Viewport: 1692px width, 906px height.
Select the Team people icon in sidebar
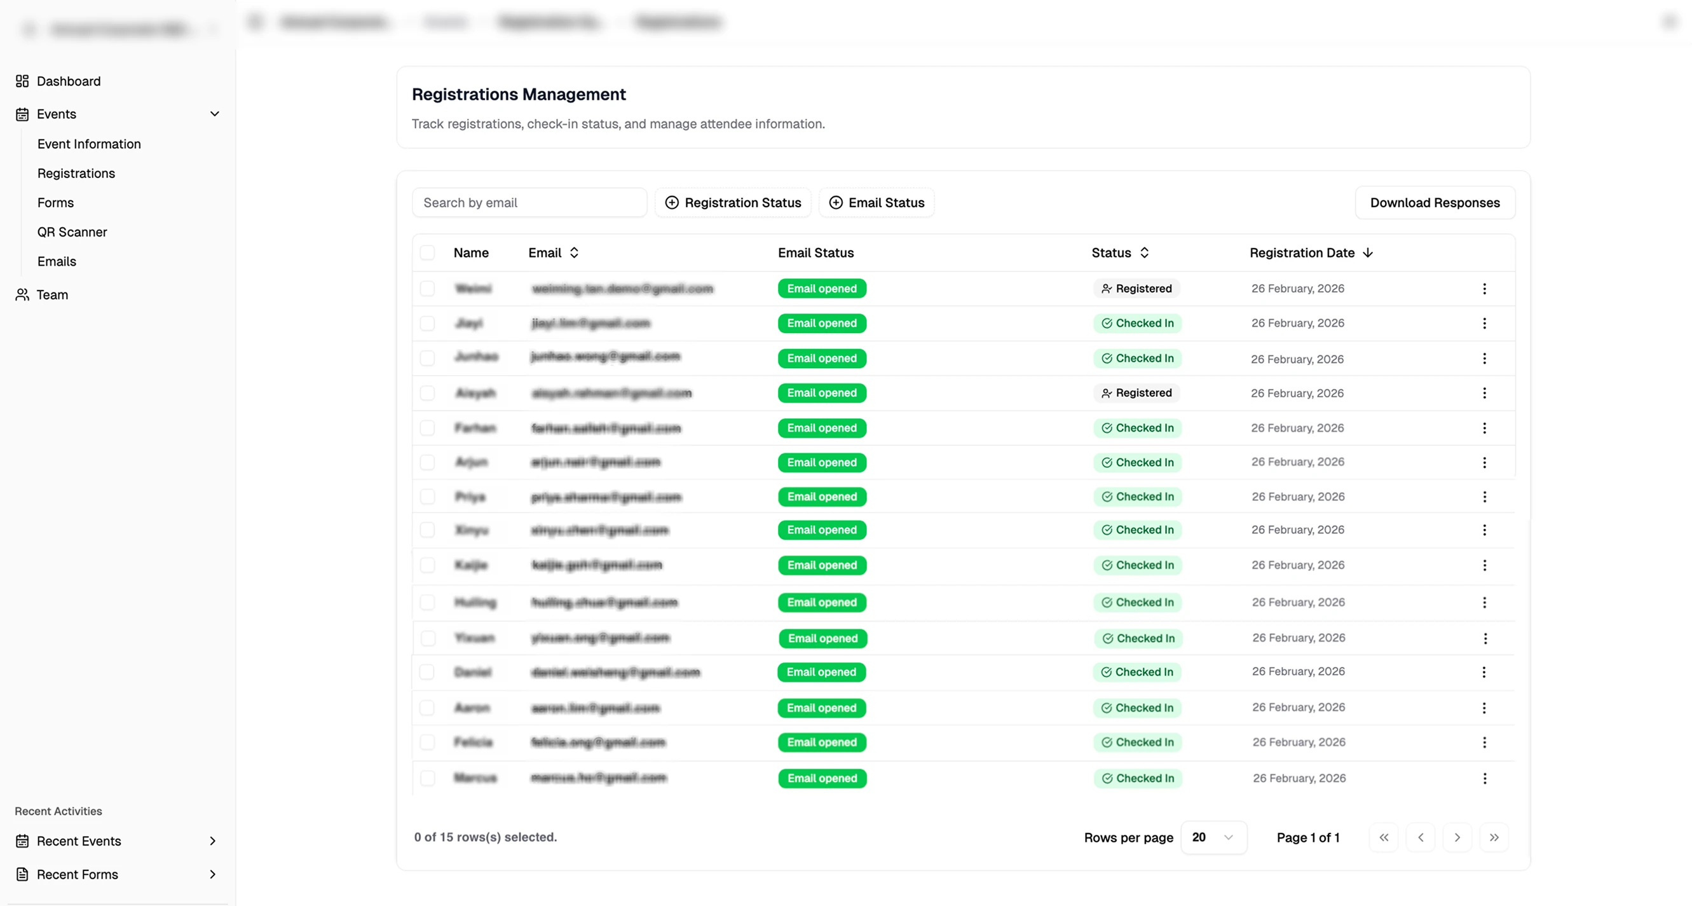[x=20, y=294]
